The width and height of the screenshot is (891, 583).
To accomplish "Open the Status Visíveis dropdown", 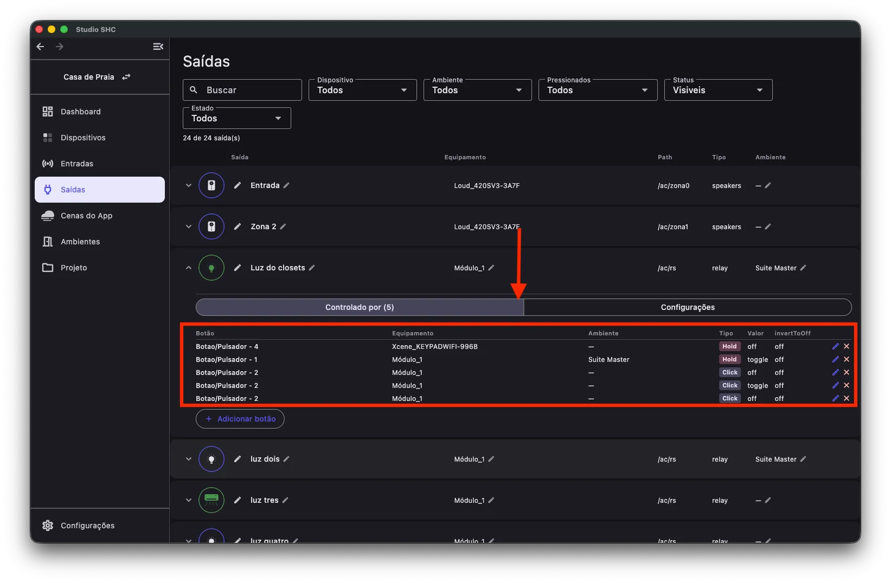I will coord(718,90).
